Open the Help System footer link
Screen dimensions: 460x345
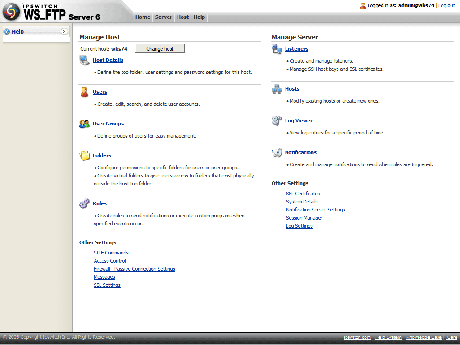pyautogui.click(x=388, y=337)
